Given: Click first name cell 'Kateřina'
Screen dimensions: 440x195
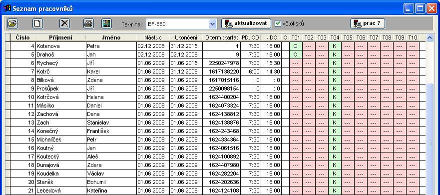Looking at the screenshot, I should [x=111, y=190].
